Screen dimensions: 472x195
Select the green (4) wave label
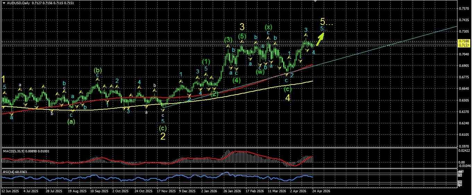237,80
